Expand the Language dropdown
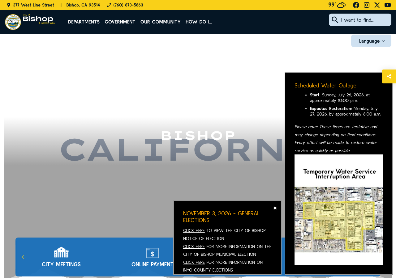The image size is (396, 278). [x=371, y=41]
